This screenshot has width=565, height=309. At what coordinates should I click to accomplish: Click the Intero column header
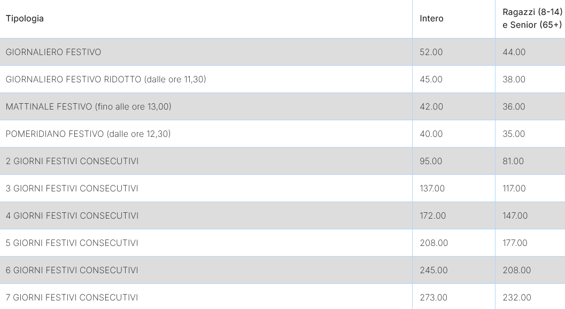click(x=431, y=18)
